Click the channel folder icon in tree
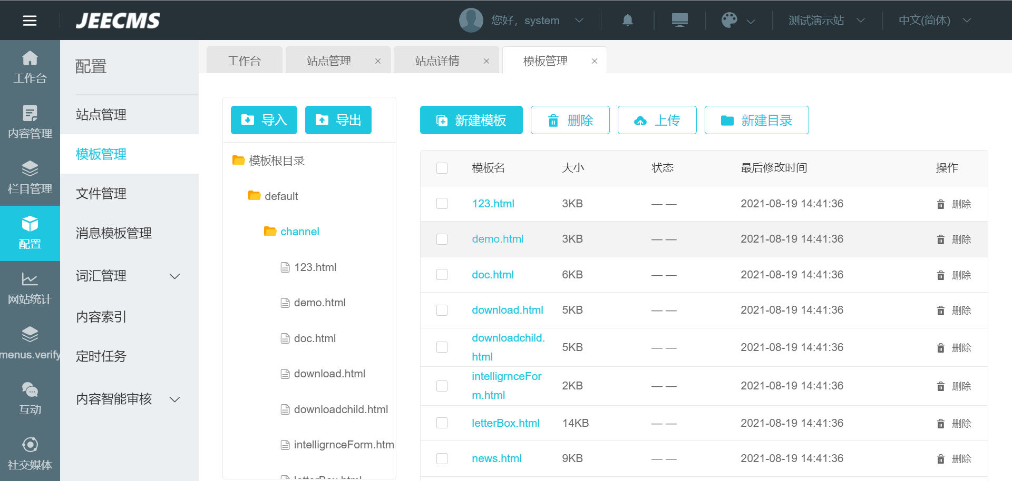This screenshot has height=481, width=1012. 270,231
